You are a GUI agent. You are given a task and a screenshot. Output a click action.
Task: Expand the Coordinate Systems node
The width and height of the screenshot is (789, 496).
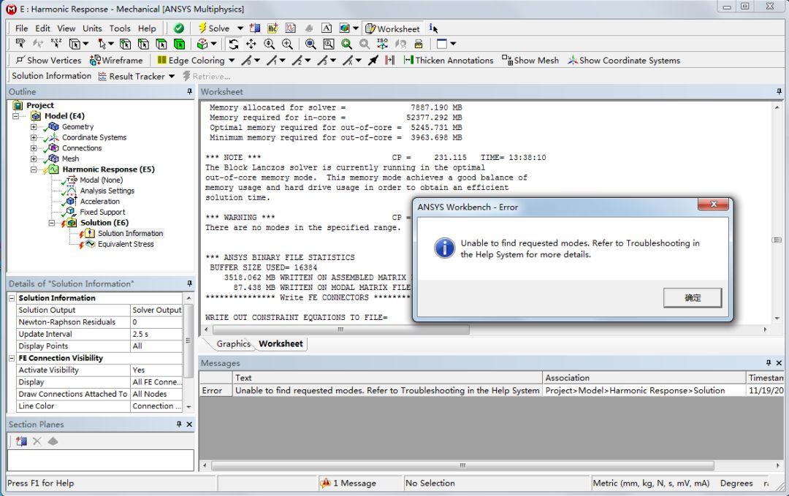pos(33,137)
